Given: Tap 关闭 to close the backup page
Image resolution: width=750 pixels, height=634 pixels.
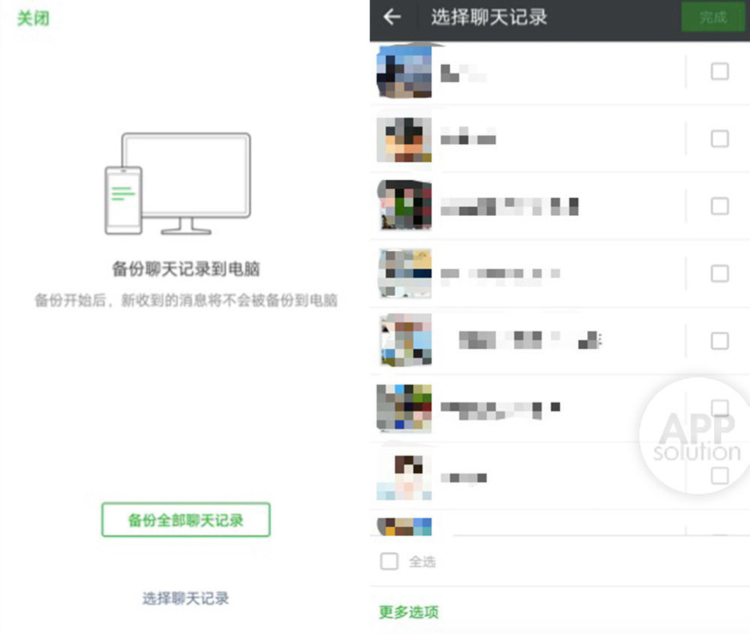Looking at the screenshot, I should (x=31, y=18).
